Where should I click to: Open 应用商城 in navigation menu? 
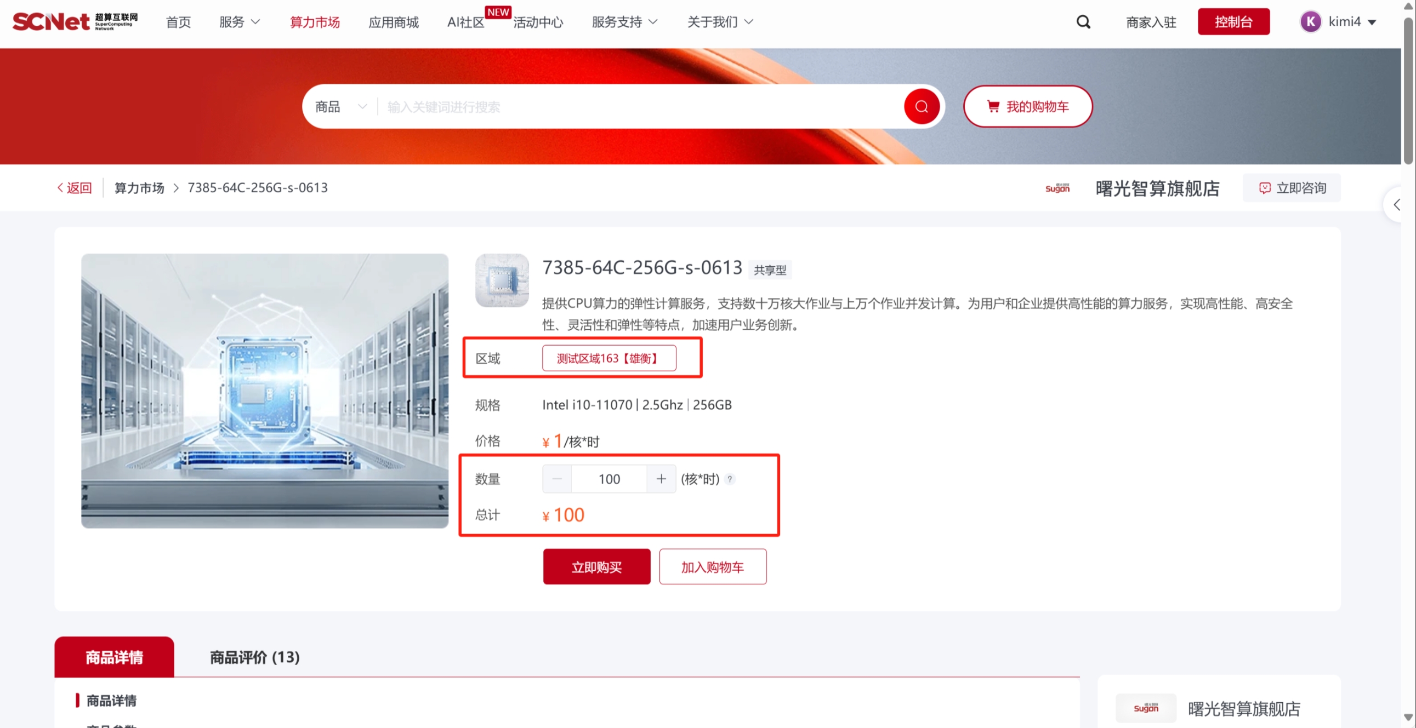point(393,22)
